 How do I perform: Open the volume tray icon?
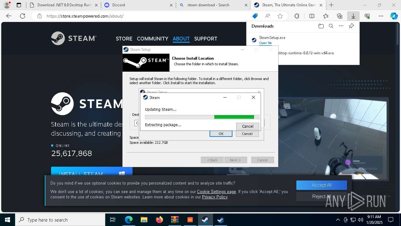(361, 220)
